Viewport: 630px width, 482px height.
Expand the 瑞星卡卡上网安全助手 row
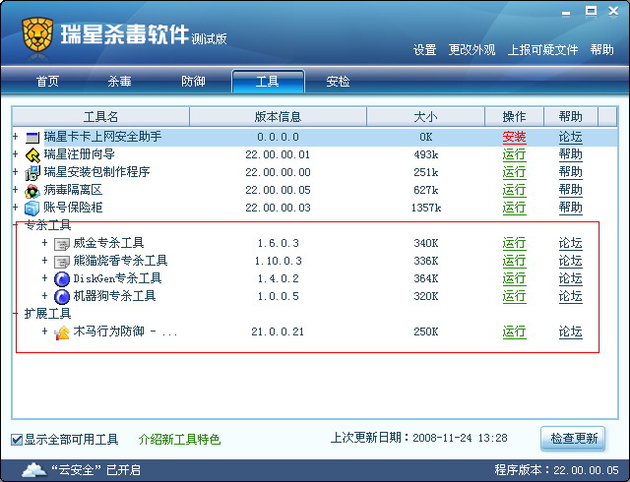click(x=16, y=137)
